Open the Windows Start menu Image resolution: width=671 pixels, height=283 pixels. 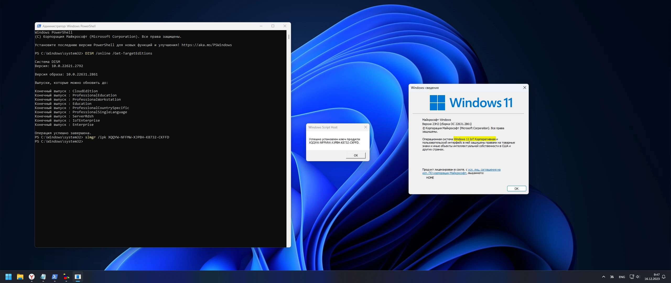[8, 277]
